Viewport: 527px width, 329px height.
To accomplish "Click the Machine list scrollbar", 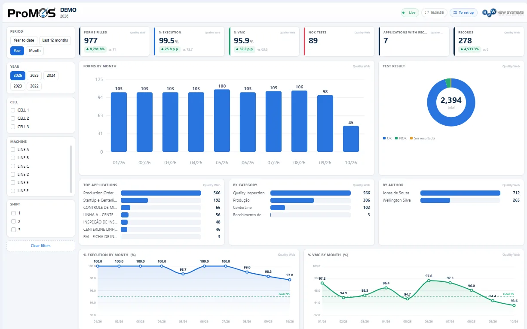I will pyautogui.click(x=71, y=169).
